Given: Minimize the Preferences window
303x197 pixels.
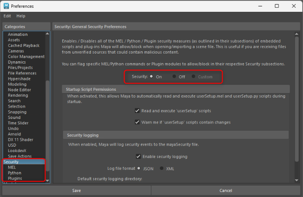Looking at the screenshot, I should tap(260, 6).
